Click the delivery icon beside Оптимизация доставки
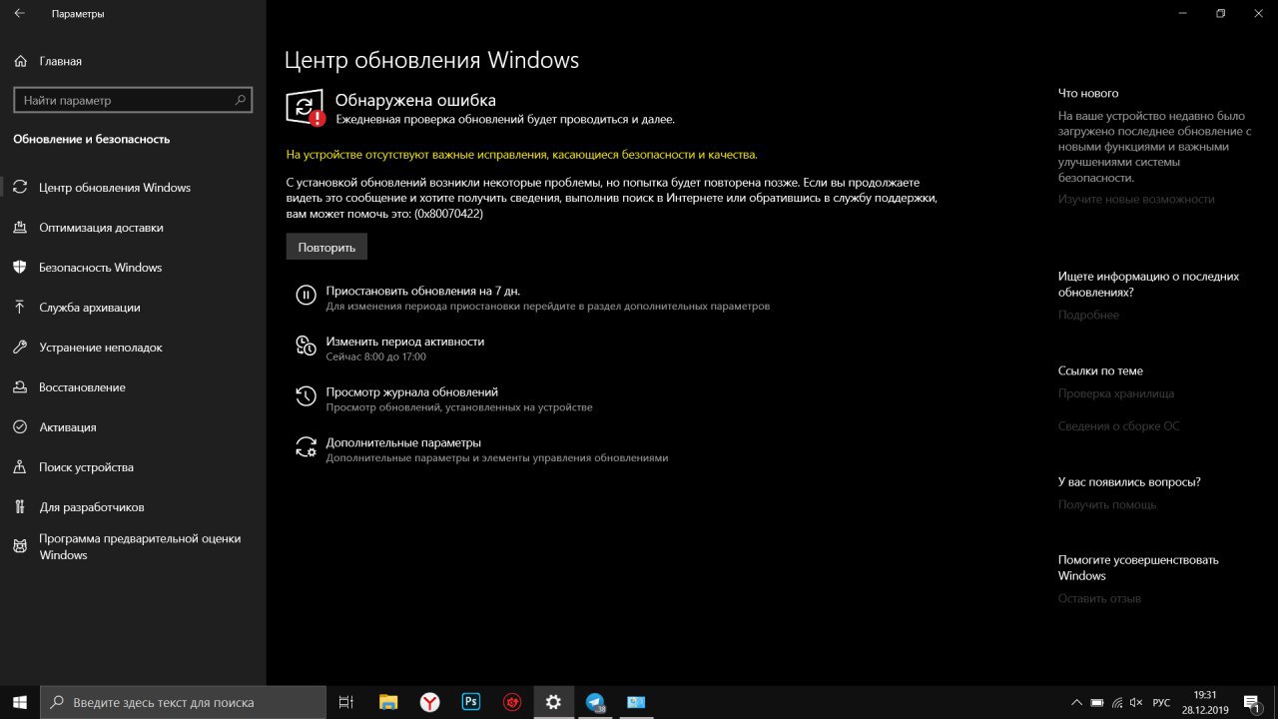 20,228
